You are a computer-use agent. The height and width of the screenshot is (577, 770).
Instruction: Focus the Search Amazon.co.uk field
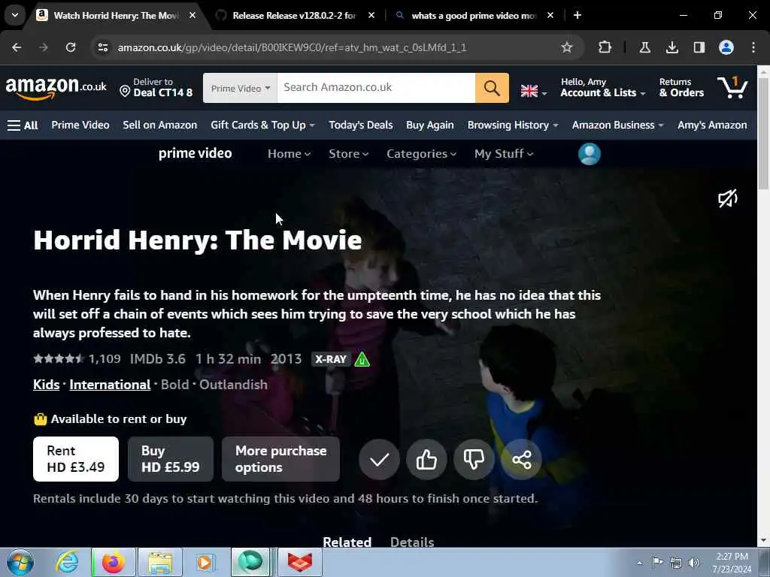[x=376, y=88]
